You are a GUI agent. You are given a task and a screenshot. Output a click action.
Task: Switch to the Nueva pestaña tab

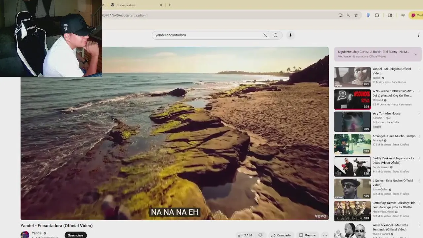(x=135, y=5)
